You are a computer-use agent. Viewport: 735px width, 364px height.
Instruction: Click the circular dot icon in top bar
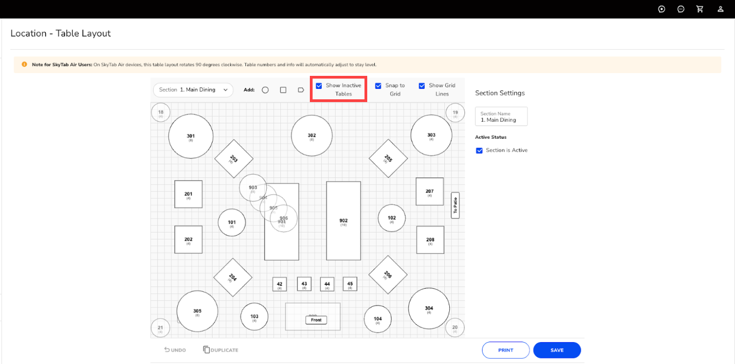(x=662, y=9)
